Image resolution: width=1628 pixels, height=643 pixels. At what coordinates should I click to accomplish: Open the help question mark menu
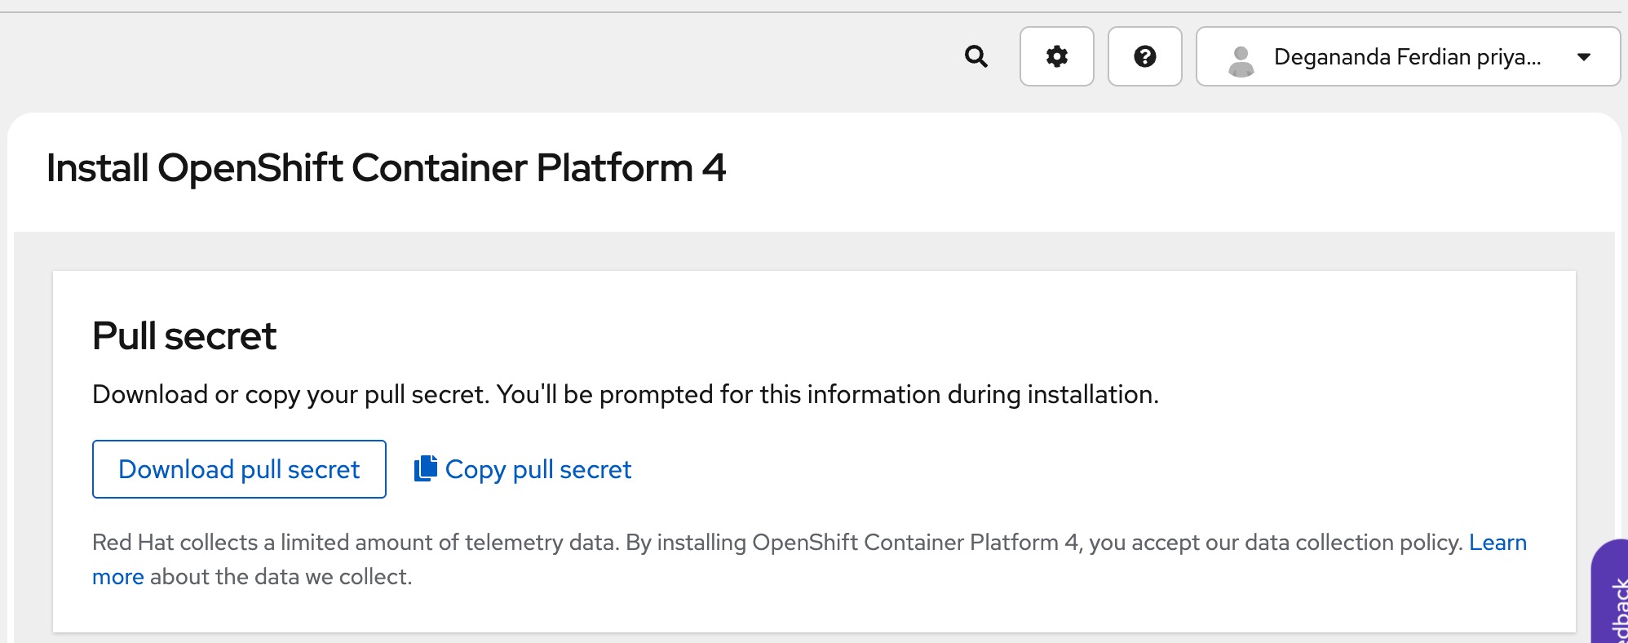[x=1144, y=56]
